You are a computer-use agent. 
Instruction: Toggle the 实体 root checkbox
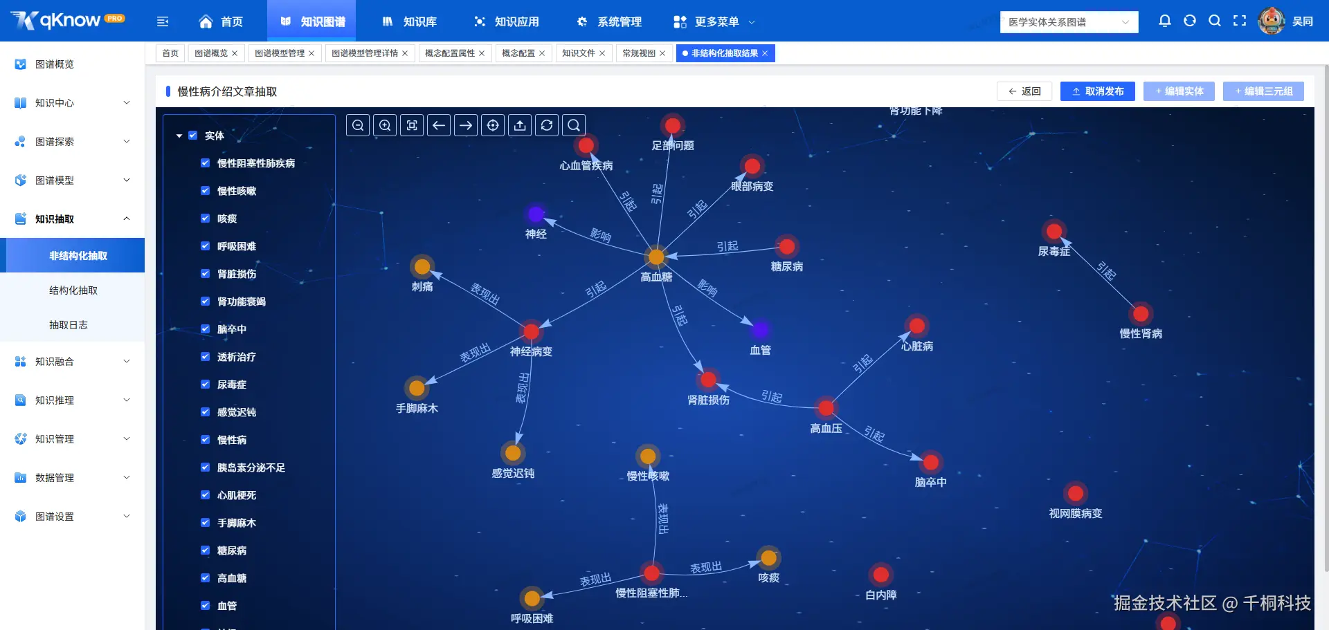point(193,136)
